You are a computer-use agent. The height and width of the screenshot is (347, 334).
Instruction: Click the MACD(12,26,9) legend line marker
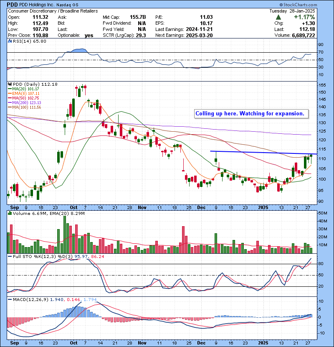point(10,299)
